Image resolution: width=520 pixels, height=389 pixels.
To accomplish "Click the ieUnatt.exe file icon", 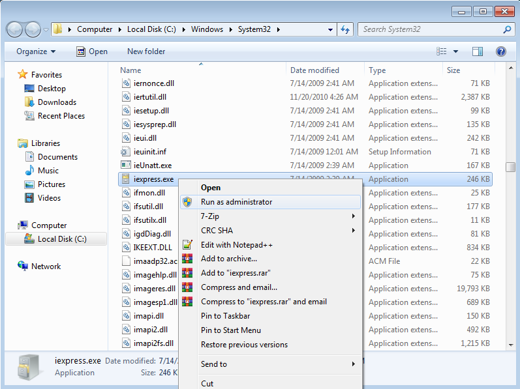I will click(x=126, y=165).
